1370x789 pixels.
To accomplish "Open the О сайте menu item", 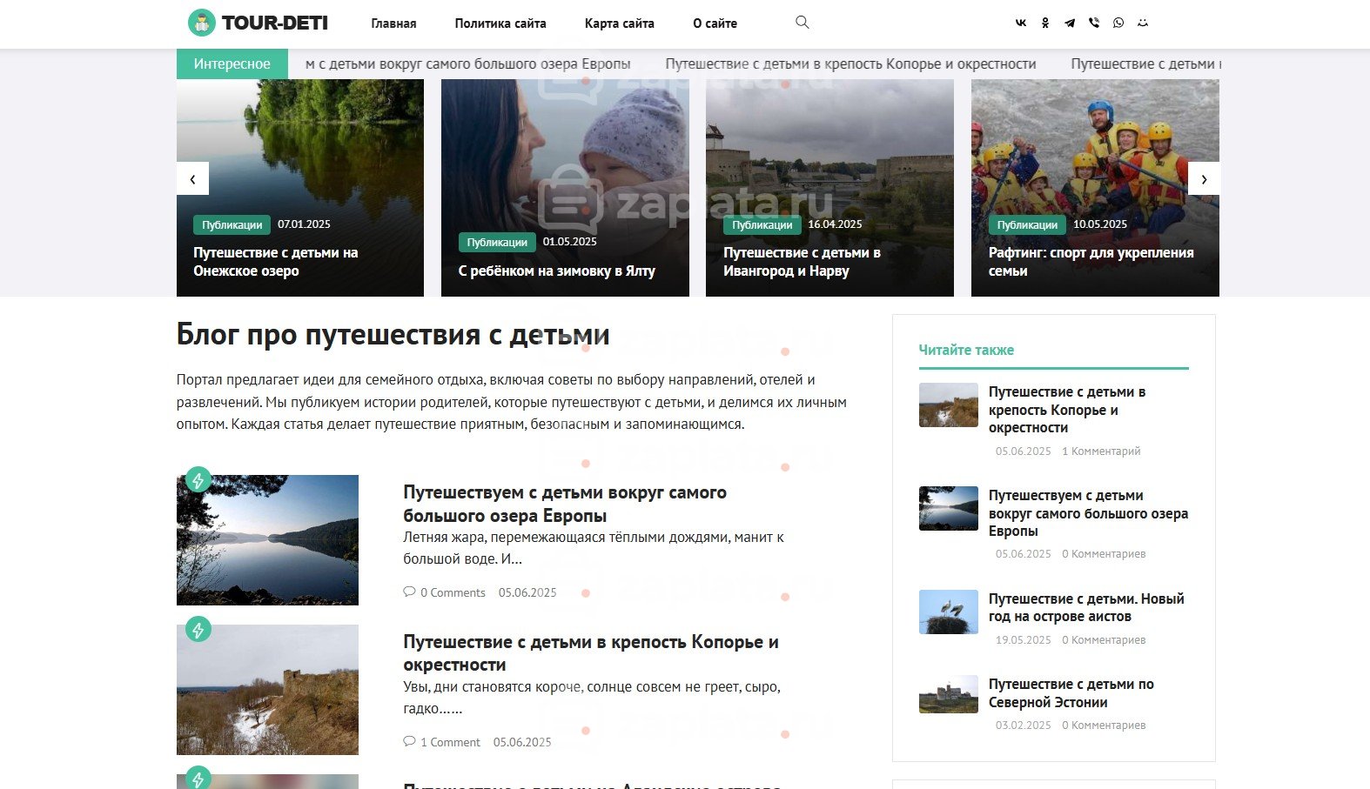I will click(715, 23).
